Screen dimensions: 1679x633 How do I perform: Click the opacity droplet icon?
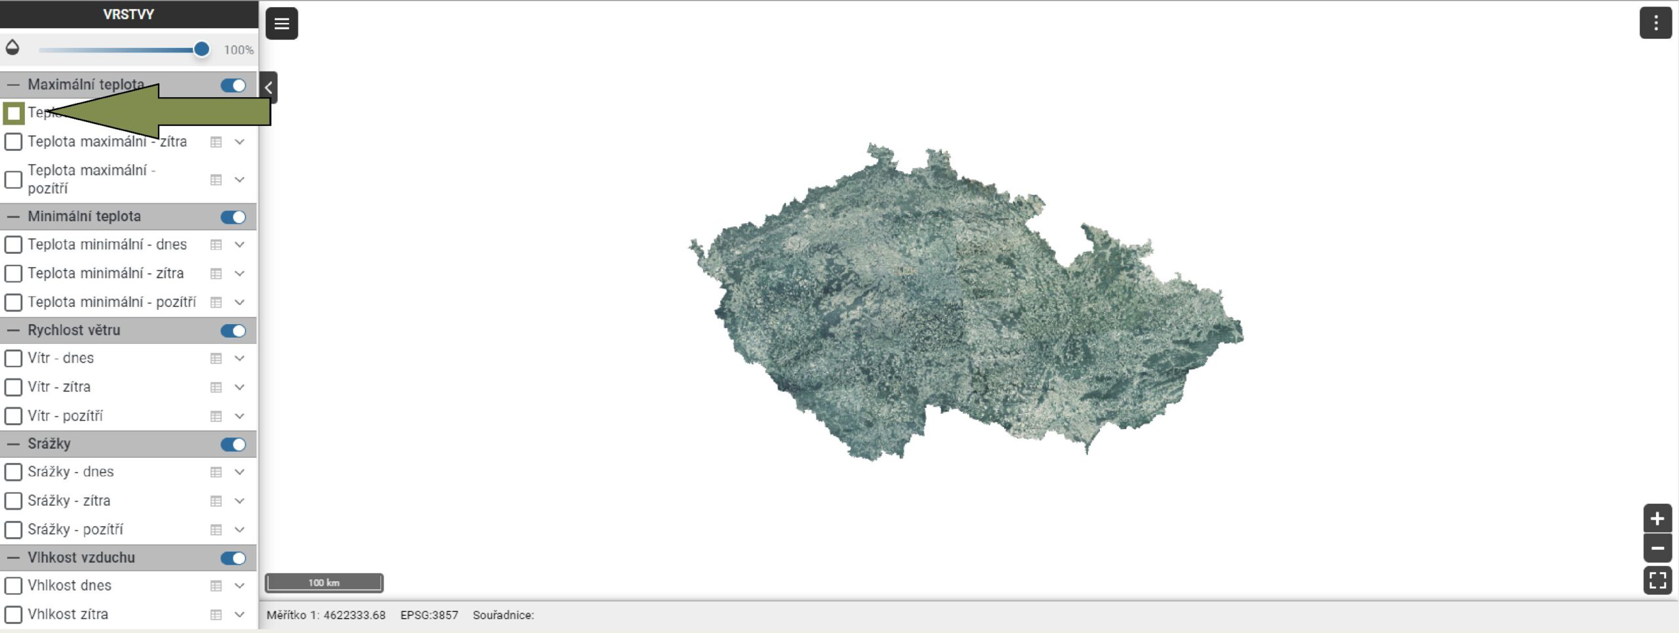(12, 48)
